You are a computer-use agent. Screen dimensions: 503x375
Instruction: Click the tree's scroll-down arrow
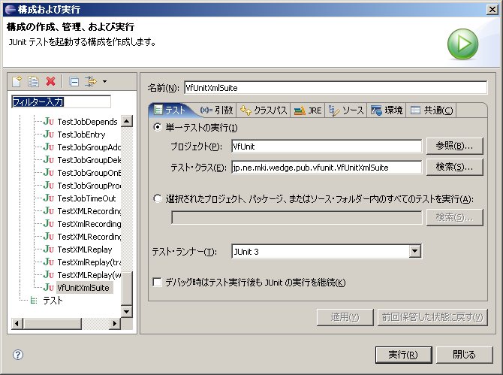[x=127, y=311]
